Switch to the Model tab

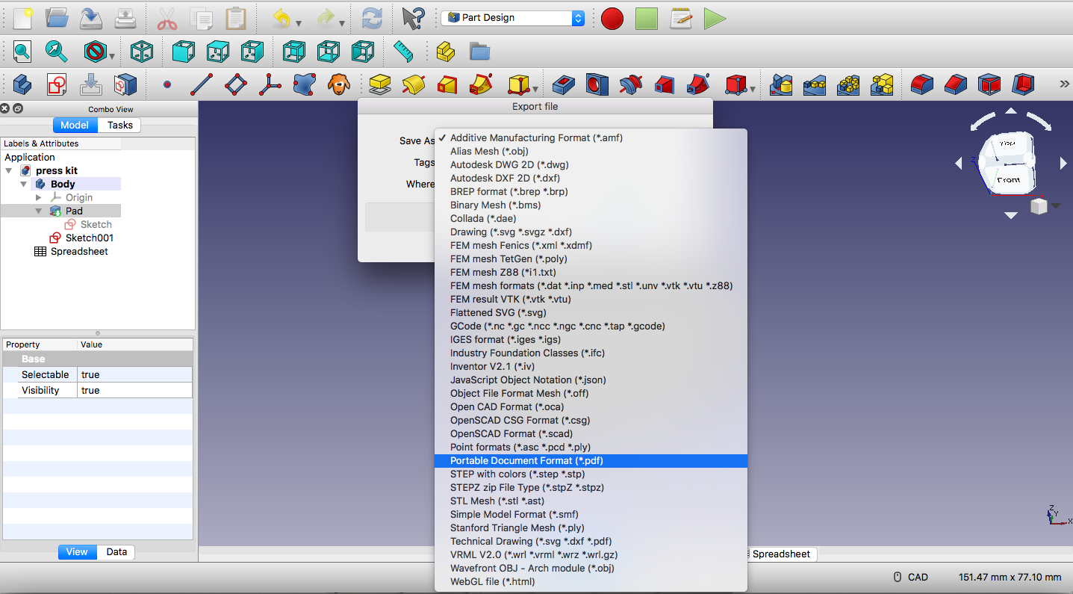pyautogui.click(x=75, y=126)
